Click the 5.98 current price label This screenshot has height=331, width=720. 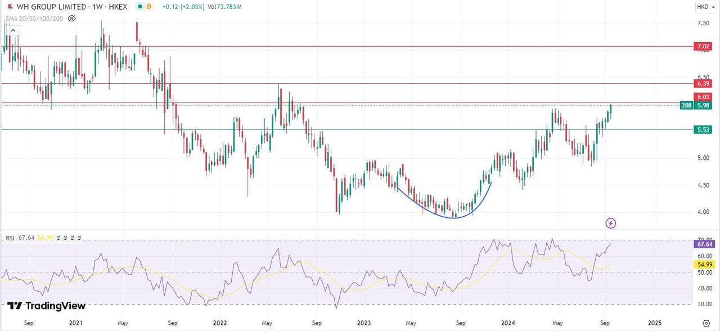[x=704, y=105]
